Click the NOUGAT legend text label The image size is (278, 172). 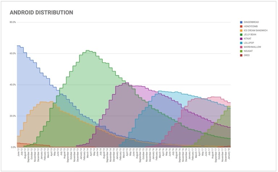(x=248, y=51)
